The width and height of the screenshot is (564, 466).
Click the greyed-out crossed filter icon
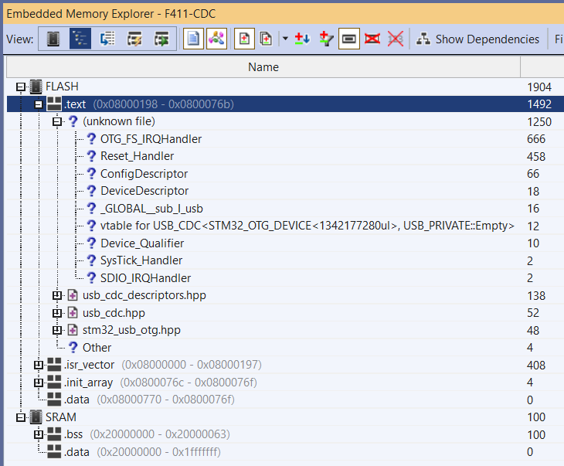coord(396,39)
